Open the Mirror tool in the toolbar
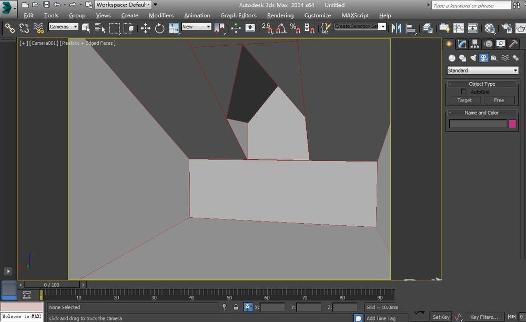The height and width of the screenshot is (322, 526). 397,28
